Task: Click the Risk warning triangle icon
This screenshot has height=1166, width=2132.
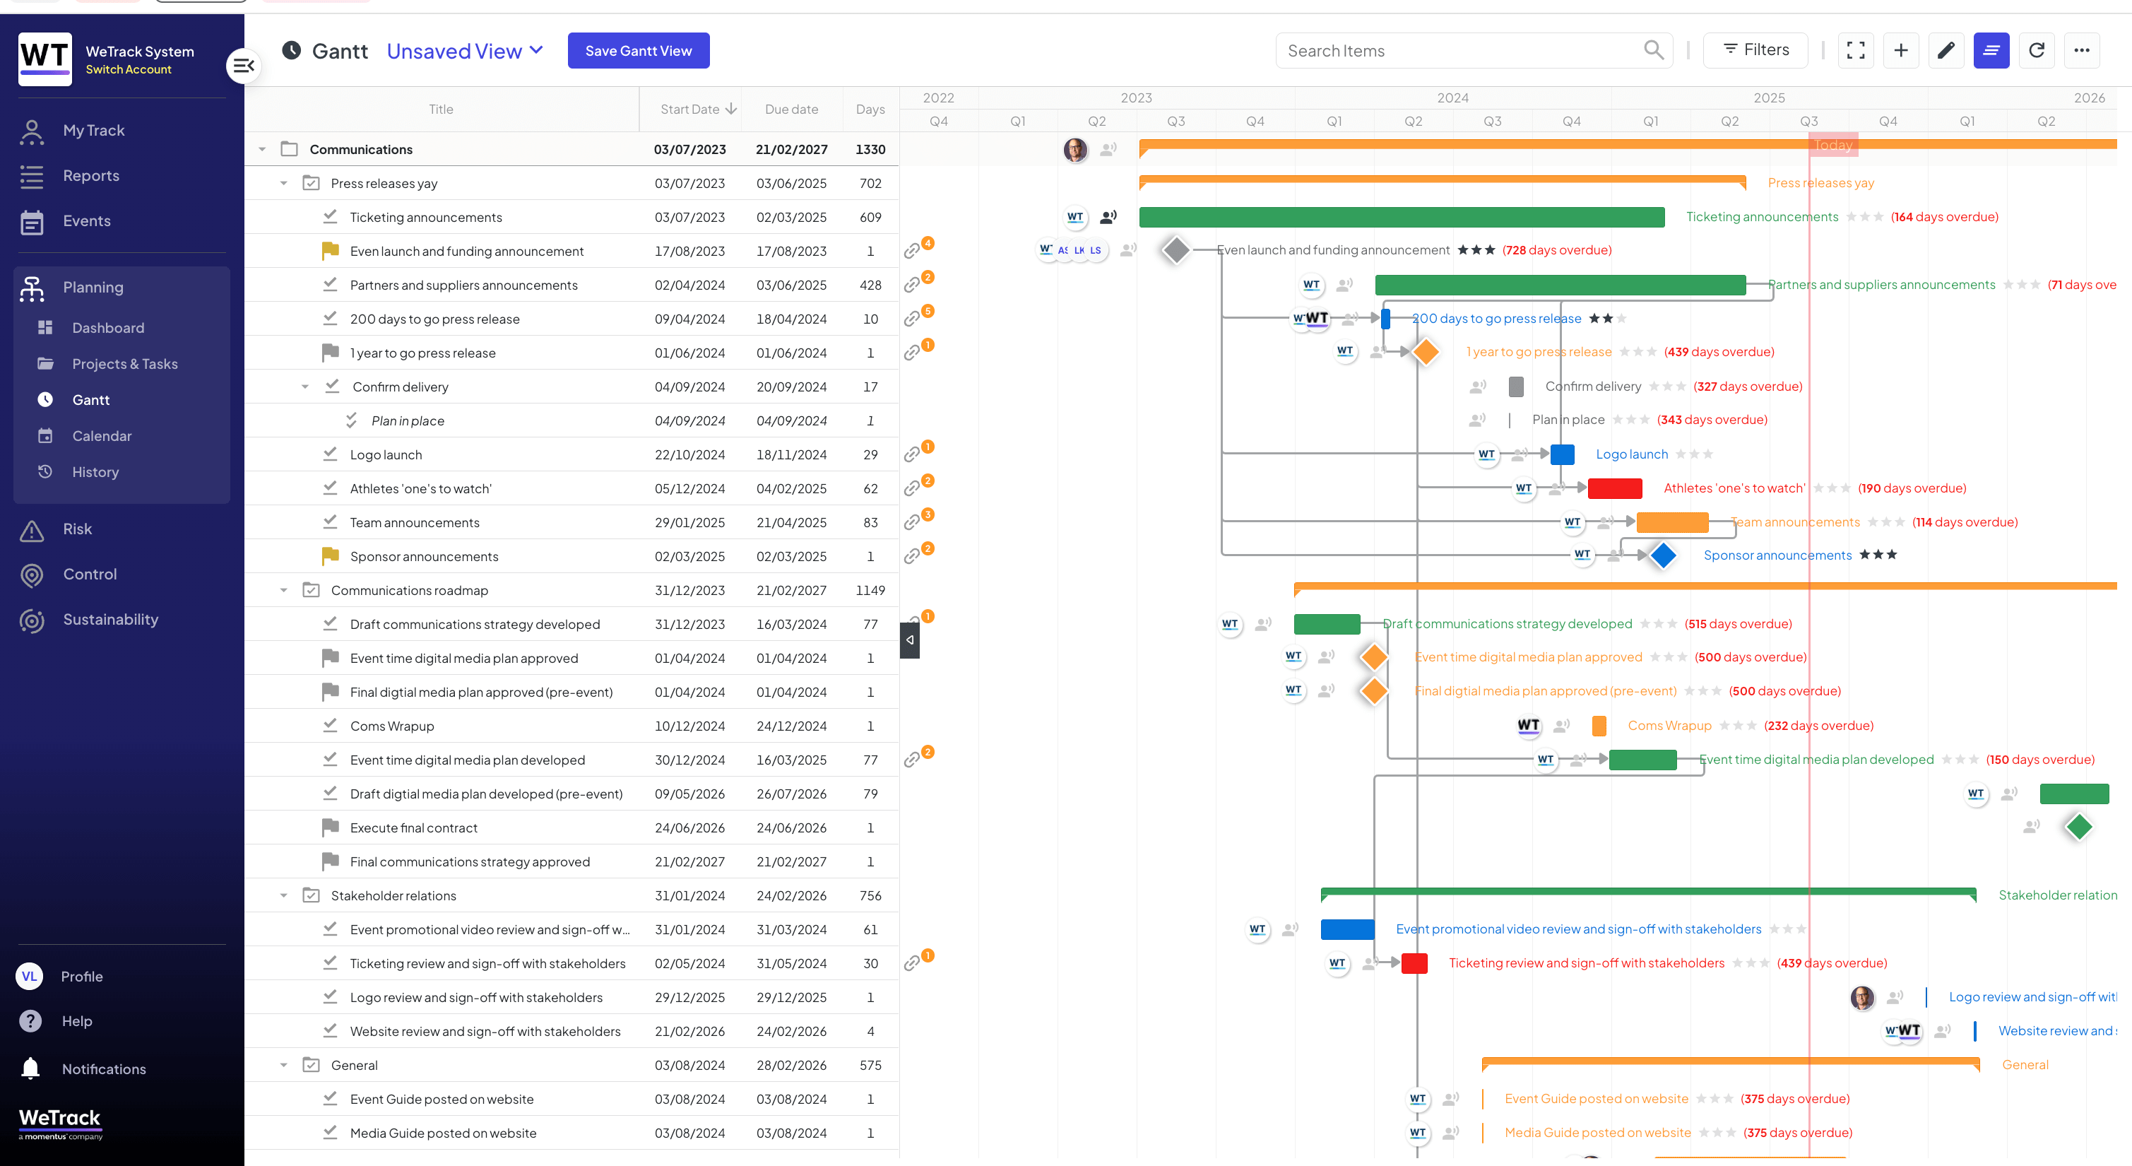Action: [32, 530]
